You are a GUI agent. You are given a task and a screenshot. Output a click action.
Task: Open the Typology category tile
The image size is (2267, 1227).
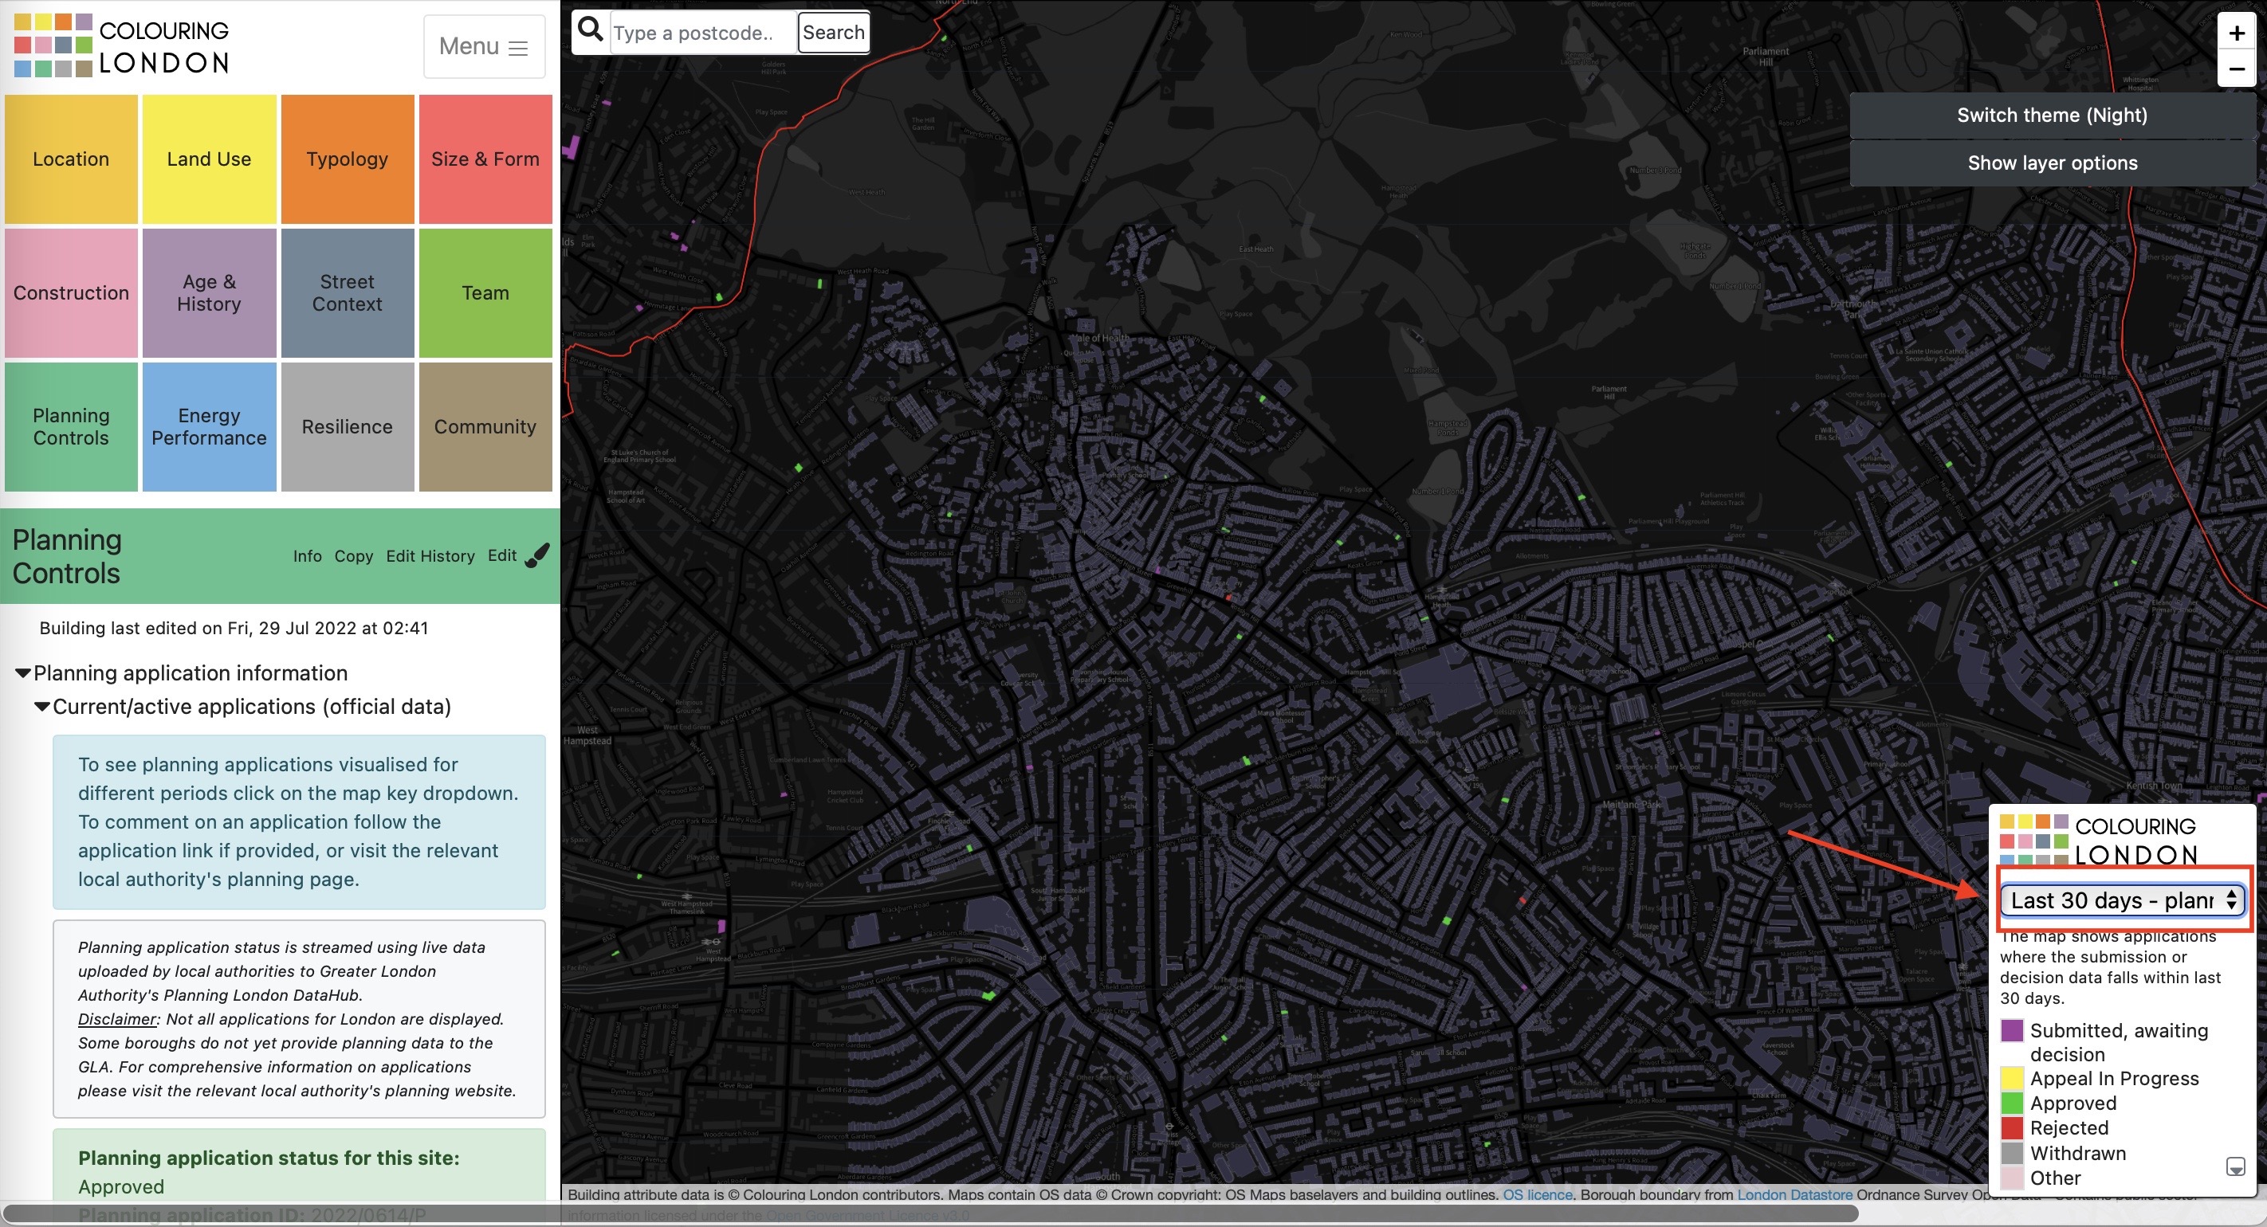(348, 159)
